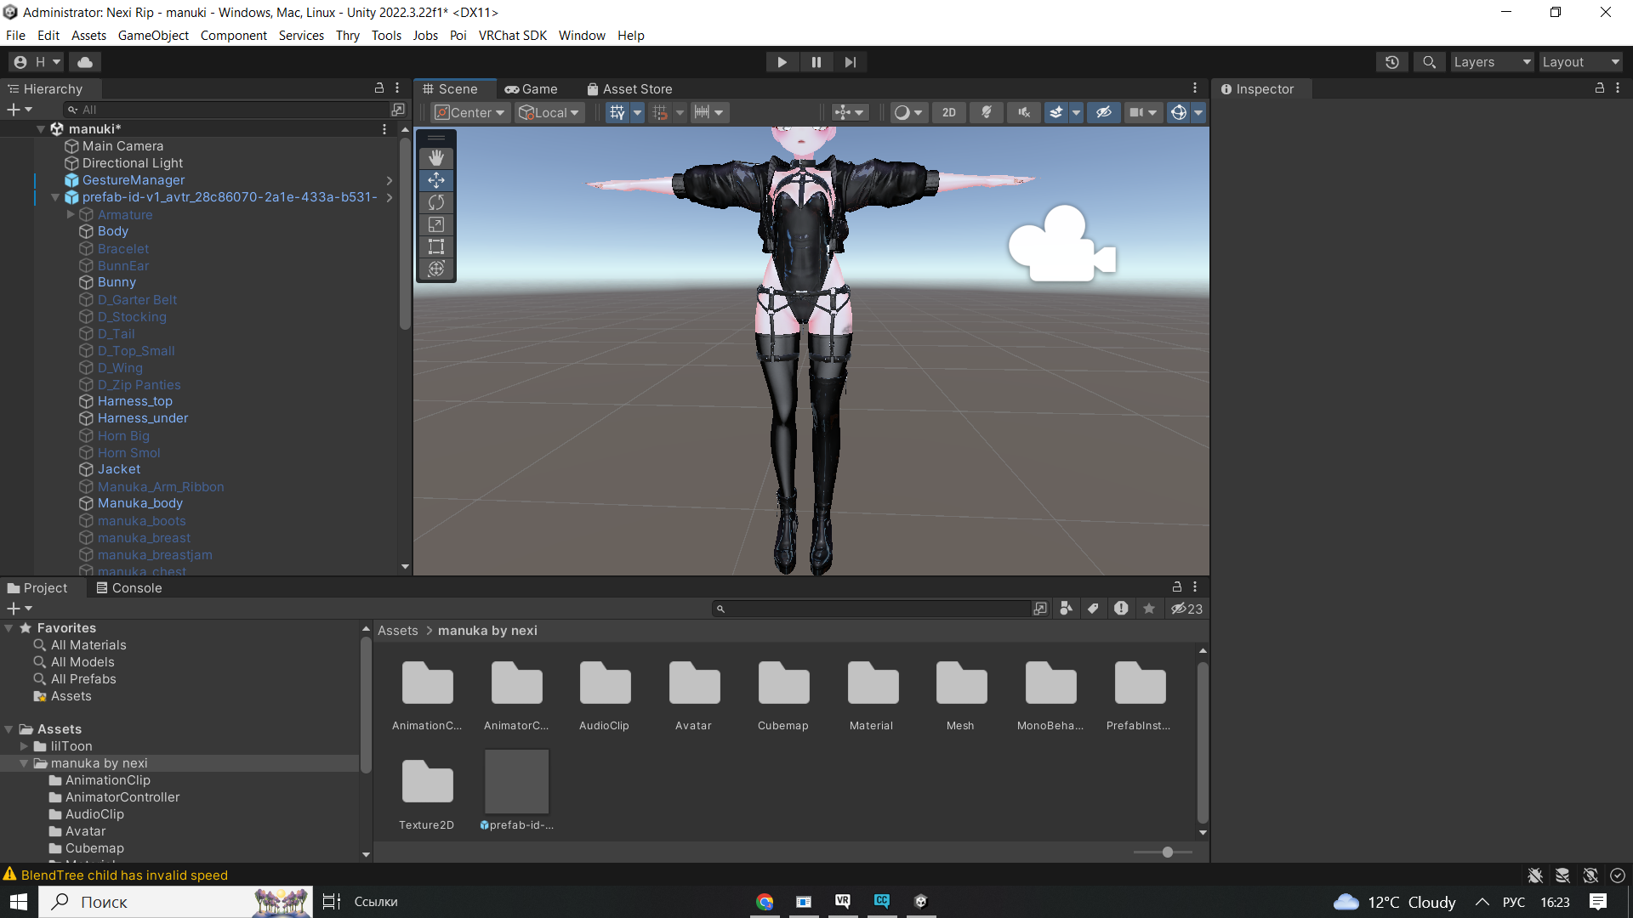Open Unity account menu
The height and width of the screenshot is (918, 1633).
point(37,62)
